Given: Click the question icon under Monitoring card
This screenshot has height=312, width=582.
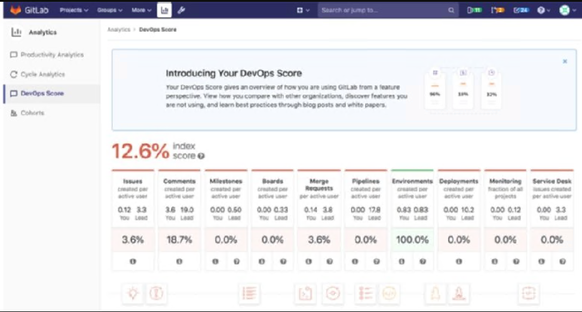Looking at the screenshot, I should (x=516, y=262).
